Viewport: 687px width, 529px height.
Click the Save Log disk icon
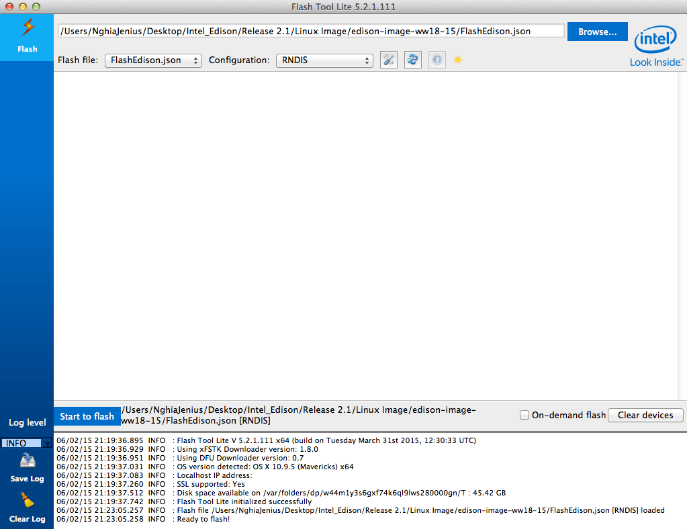[x=27, y=460]
